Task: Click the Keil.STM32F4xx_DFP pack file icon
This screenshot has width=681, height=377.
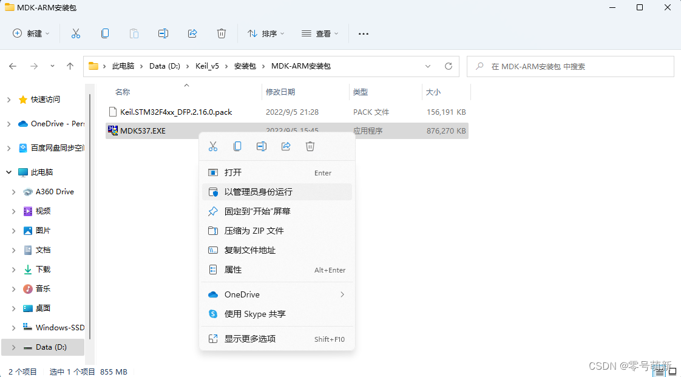Action: (113, 112)
